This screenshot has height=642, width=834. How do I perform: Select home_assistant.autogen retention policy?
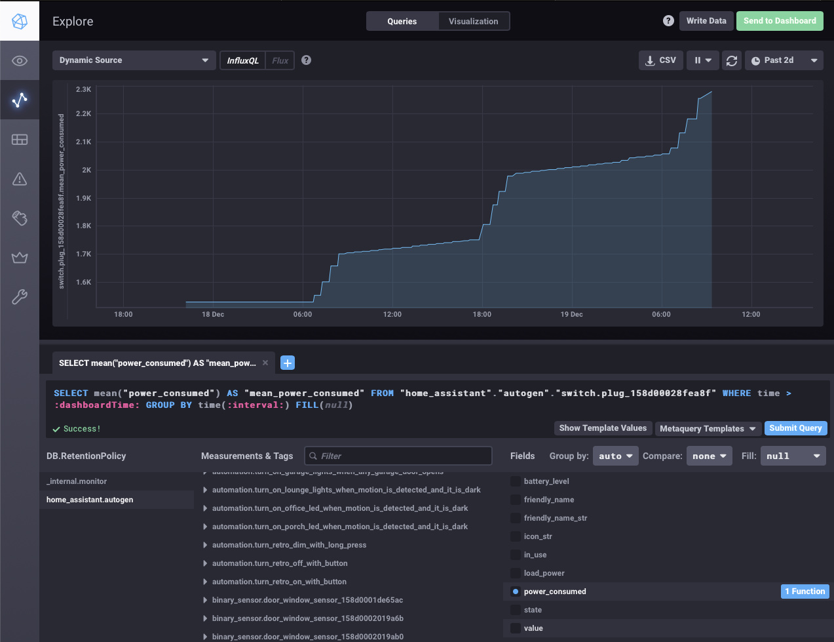tap(117, 500)
